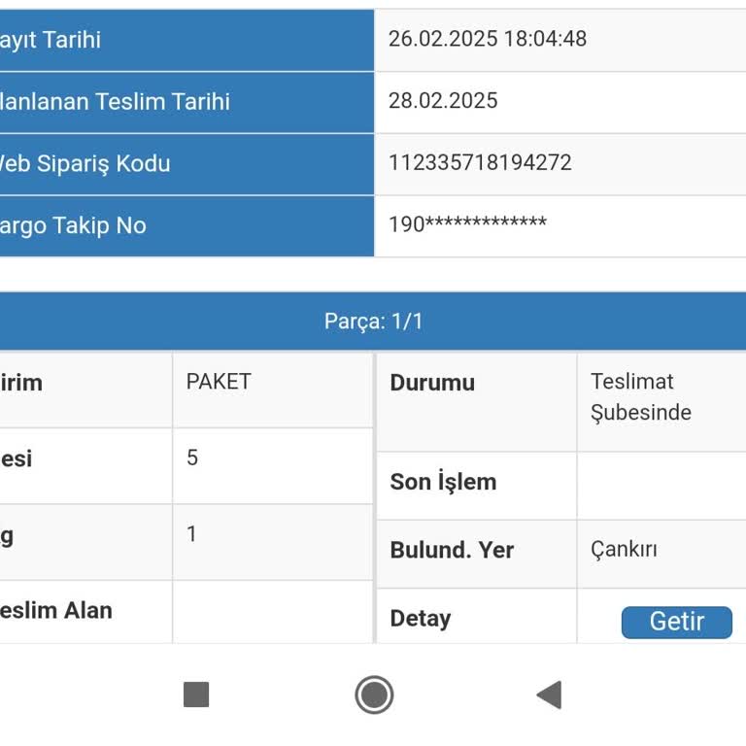Click the Web Sipariş Kodu label
The image size is (746, 746).
[x=85, y=163]
